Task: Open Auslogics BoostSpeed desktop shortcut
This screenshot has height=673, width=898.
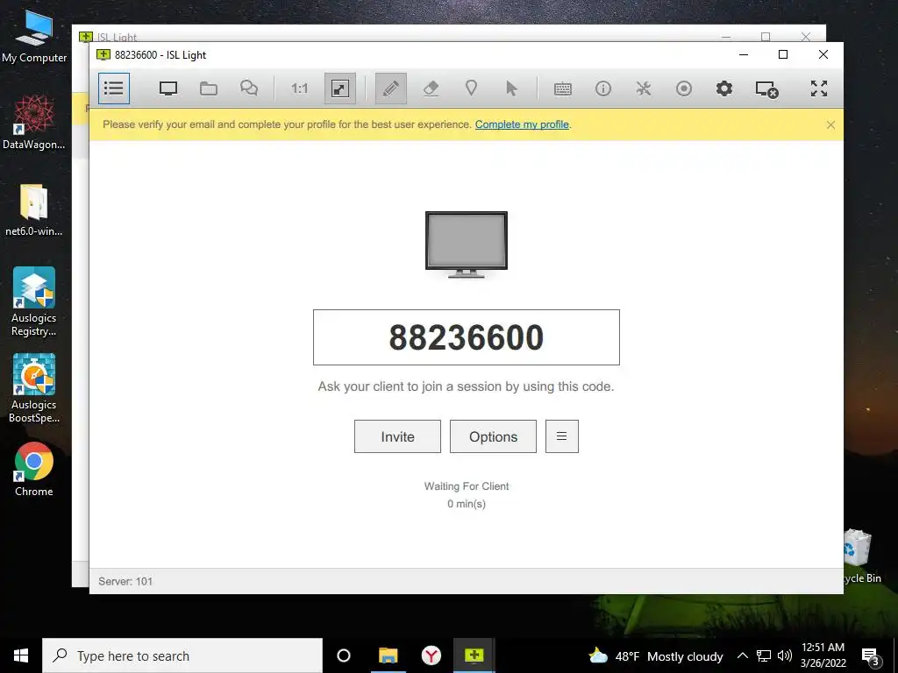Action: coord(34,388)
